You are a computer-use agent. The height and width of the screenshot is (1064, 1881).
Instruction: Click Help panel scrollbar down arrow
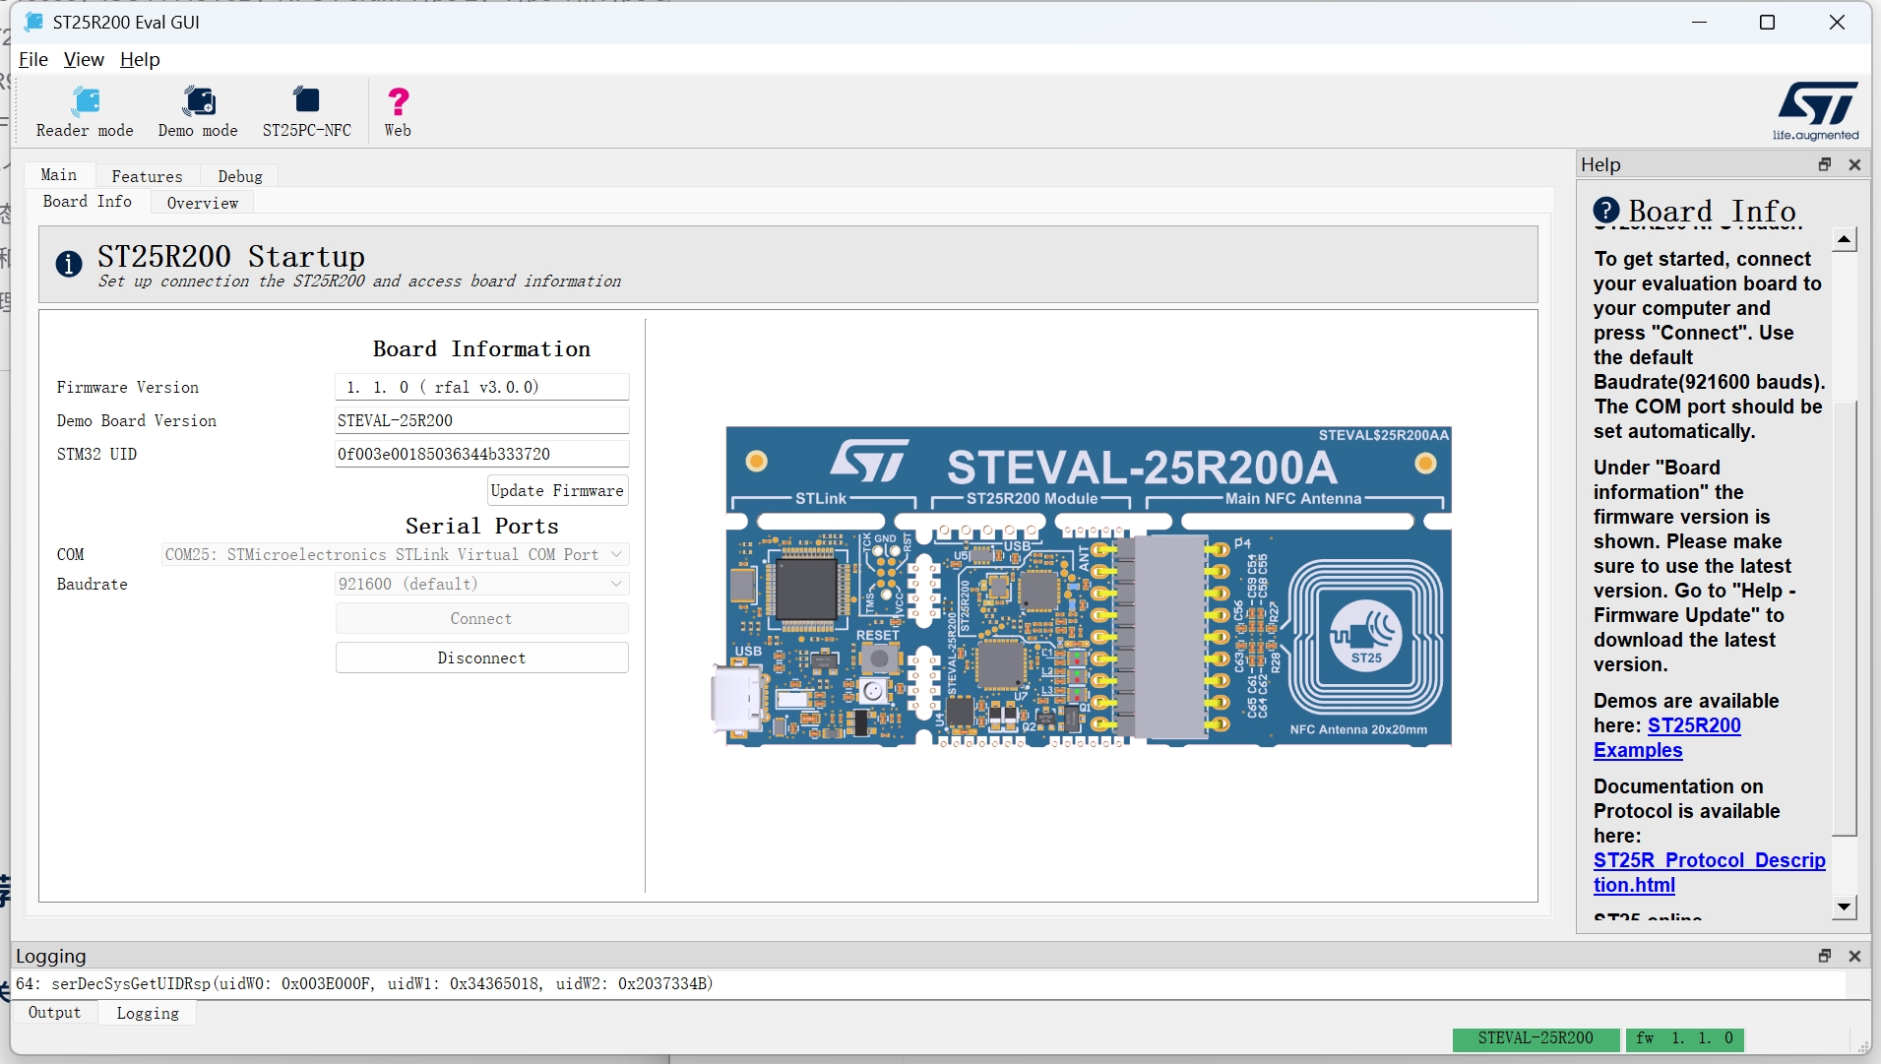pyautogui.click(x=1845, y=907)
